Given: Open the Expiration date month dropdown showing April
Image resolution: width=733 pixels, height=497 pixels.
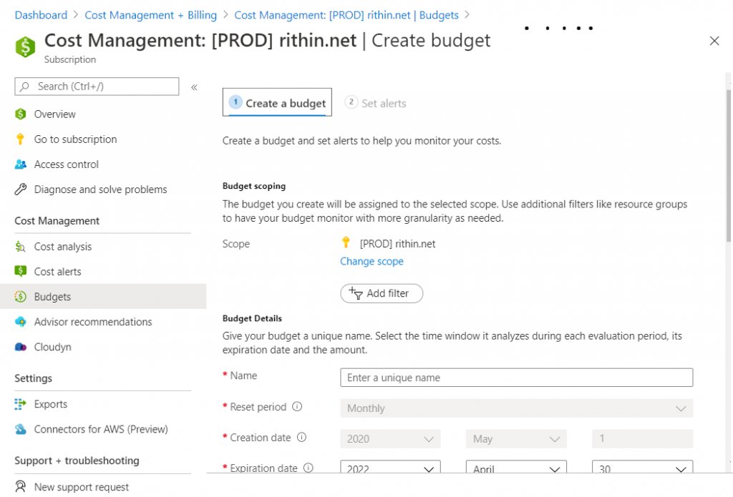Looking at the screenshot, I should 516,469.
